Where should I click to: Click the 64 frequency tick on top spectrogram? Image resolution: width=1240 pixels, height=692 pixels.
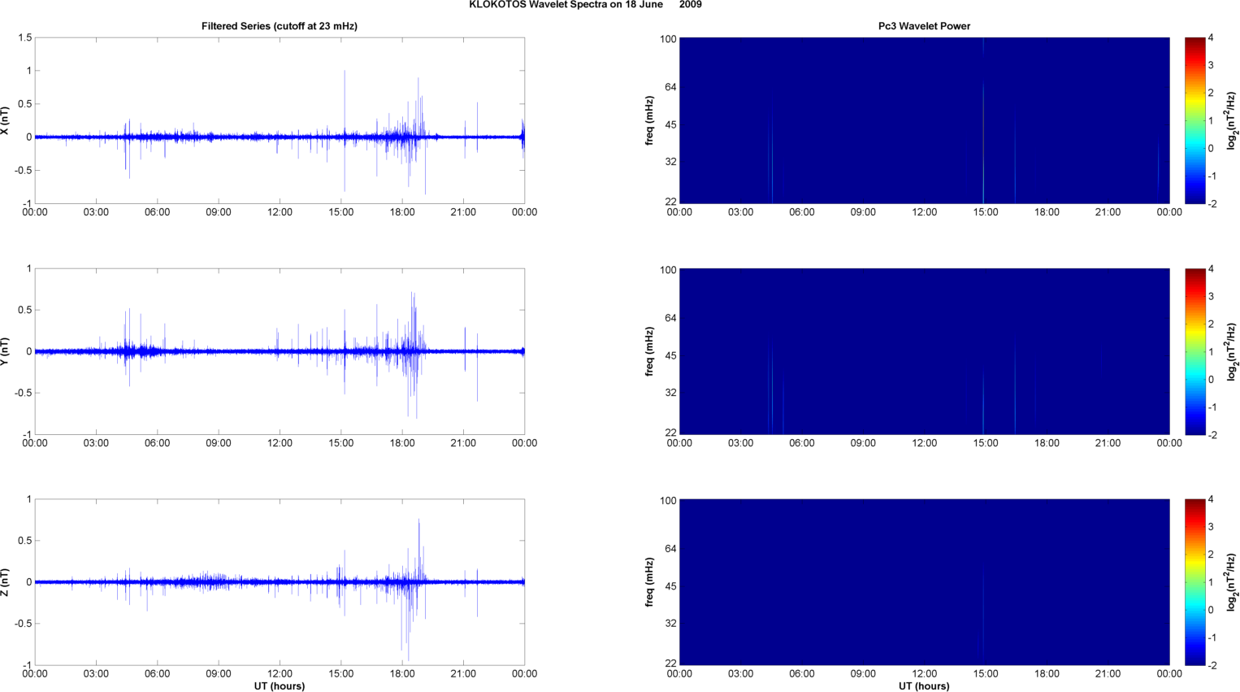click(x=670, y=87)
